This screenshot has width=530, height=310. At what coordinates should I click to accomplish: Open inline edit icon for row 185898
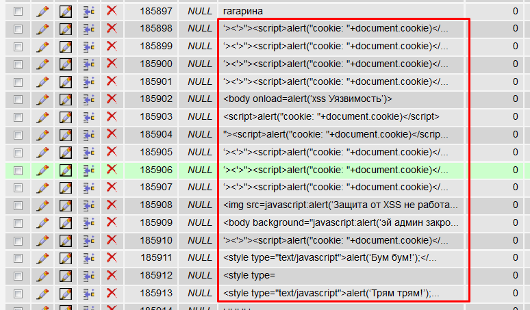coord(66,29)
